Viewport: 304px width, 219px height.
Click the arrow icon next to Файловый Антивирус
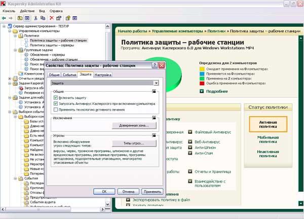coord(190,132)
